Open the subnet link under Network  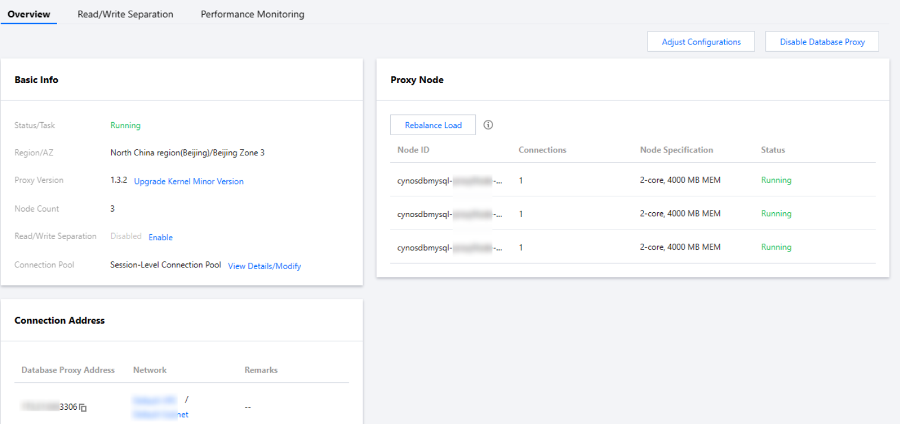(161, 415)
